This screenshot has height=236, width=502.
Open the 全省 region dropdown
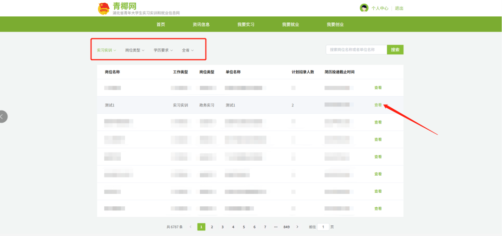coord(188,50)
